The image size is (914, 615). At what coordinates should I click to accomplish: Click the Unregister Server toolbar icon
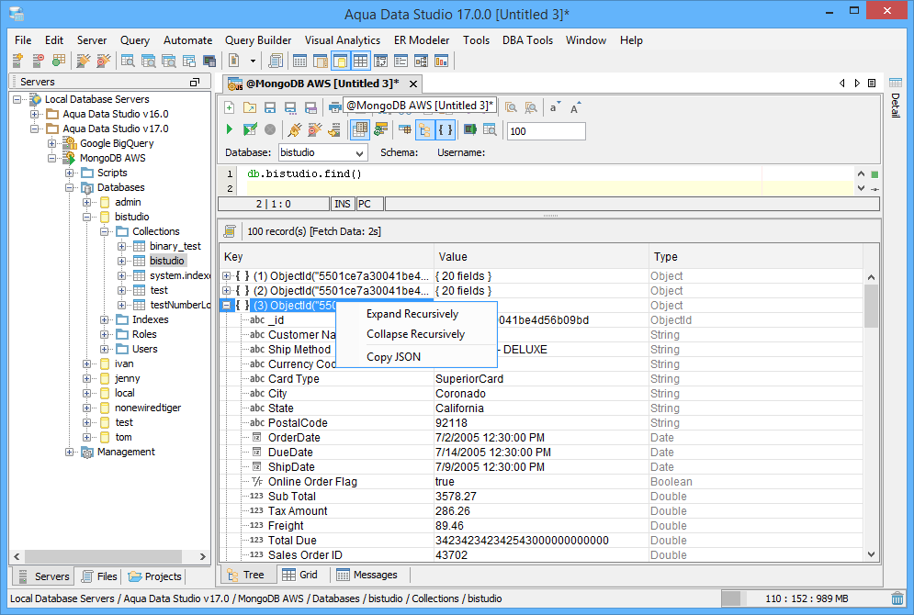tap(38, 61)
